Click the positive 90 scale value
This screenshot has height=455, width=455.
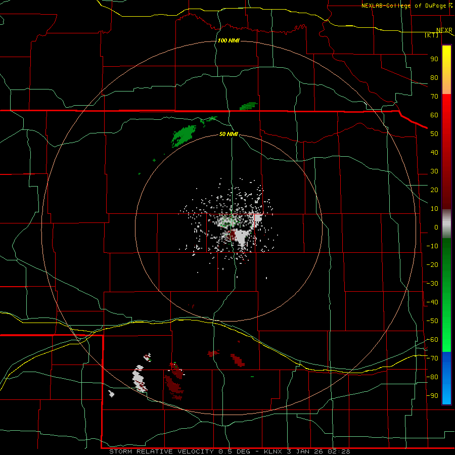point(434,59)
